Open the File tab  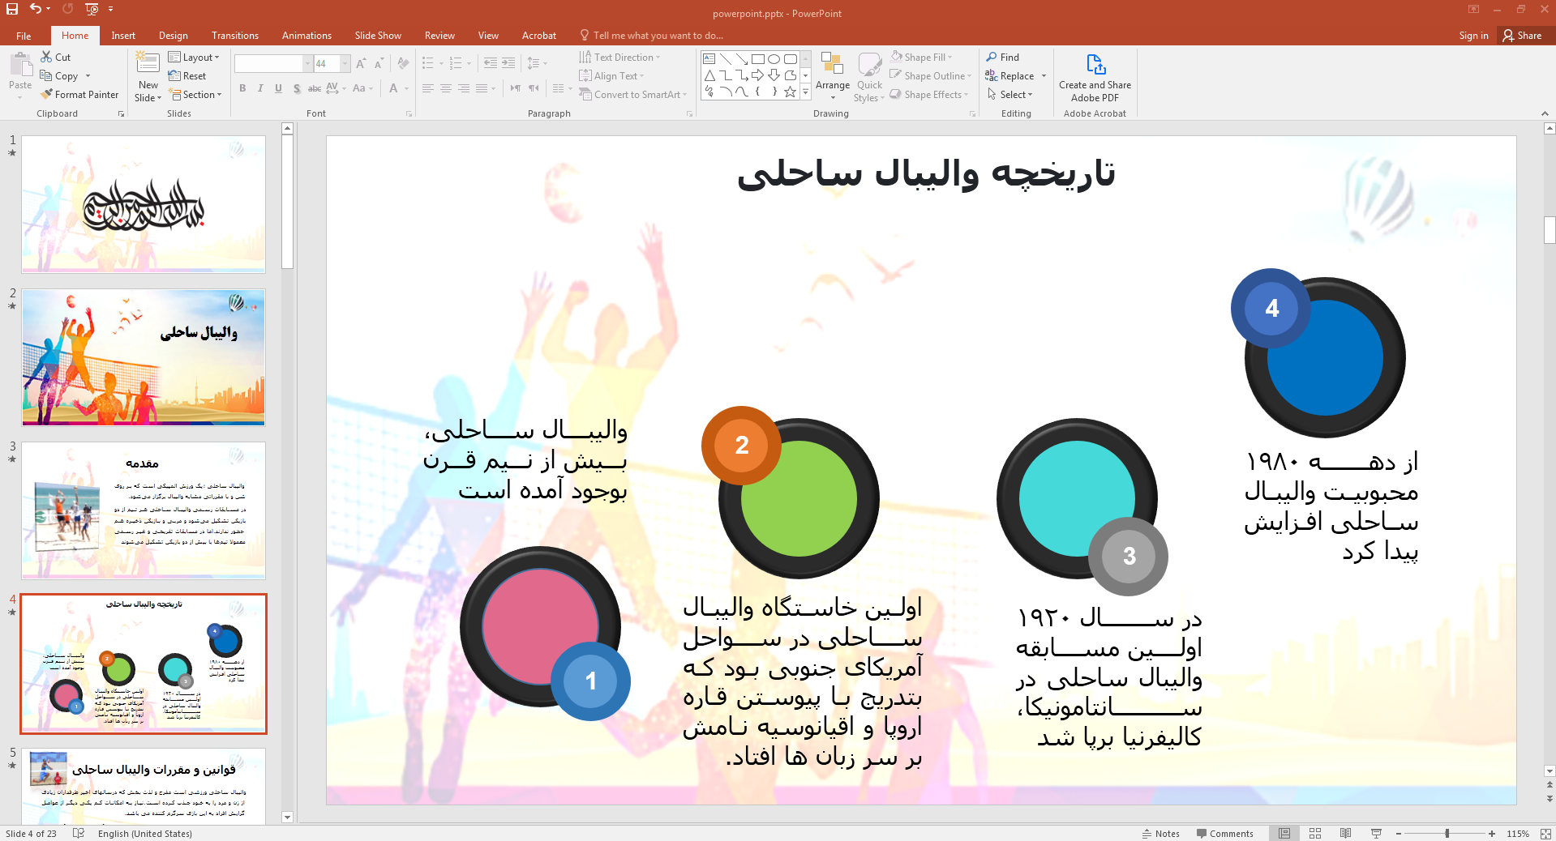click(24, 36)
